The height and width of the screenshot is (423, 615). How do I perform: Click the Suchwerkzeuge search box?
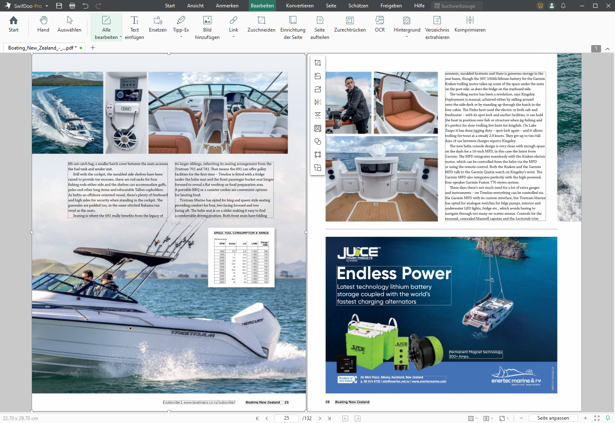(457, 6)
